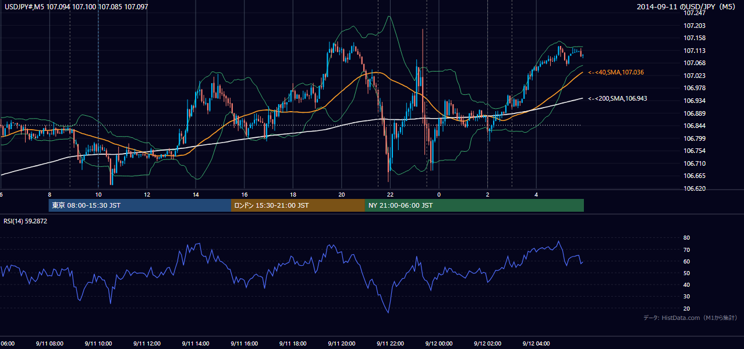This screenshot has height=349, width=744.
Task: Click RSI scale level 20
Action: pyautogui.click(x=686, y=308)
